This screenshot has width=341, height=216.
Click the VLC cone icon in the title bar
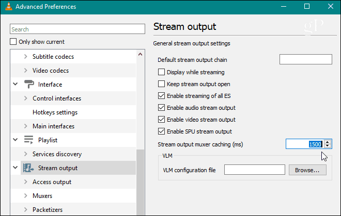click(8, 7)
